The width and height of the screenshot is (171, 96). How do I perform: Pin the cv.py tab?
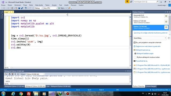pos(10,12)
